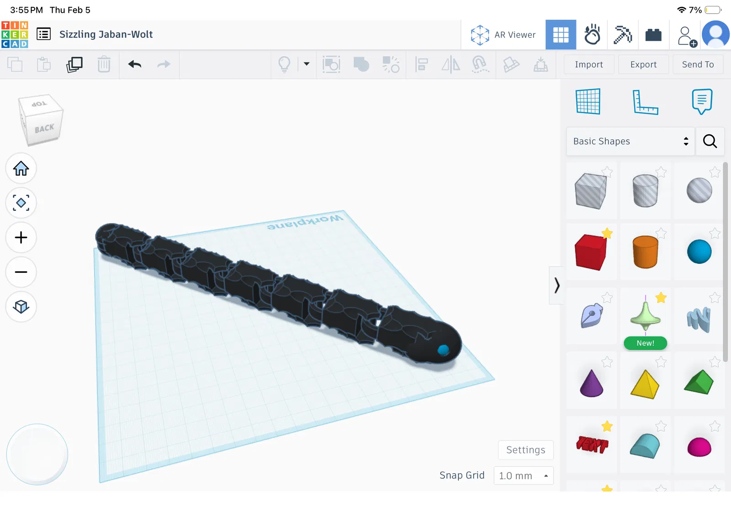Open the designs list icon

43,34
